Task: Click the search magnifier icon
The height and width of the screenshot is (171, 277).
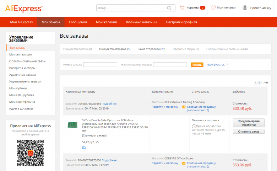Action: coord(169,8)
